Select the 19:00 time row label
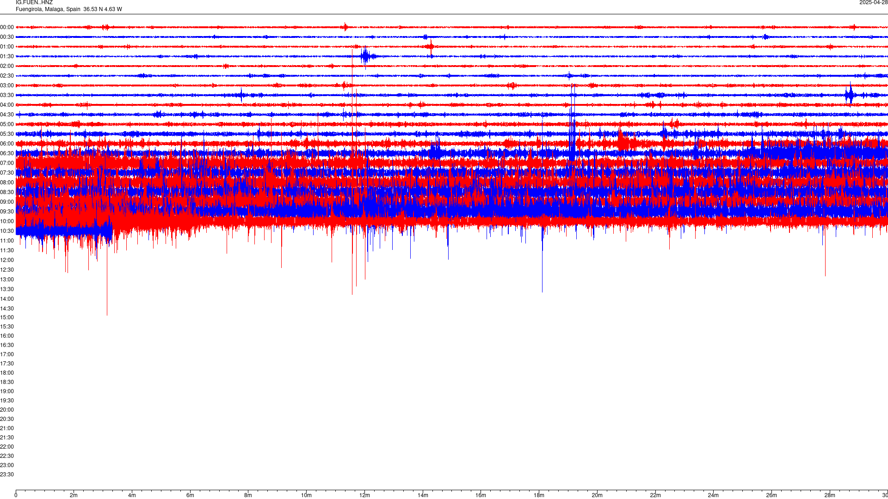This screenshot has height=499, width=888. (x=7, y=391)
